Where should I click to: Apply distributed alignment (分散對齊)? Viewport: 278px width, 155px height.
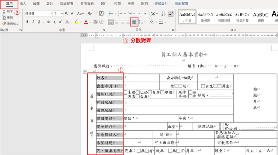tap(134, 22)
